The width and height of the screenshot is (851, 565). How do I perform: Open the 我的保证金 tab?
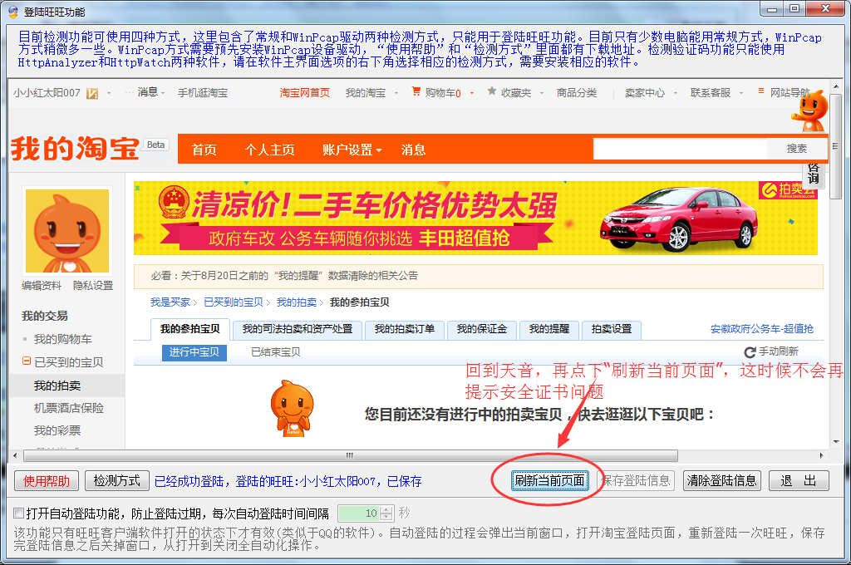[482, 329]
